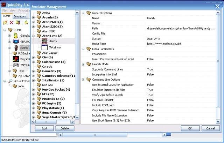Click the General Options folder icon
The image size is (224, 143).
89,13
